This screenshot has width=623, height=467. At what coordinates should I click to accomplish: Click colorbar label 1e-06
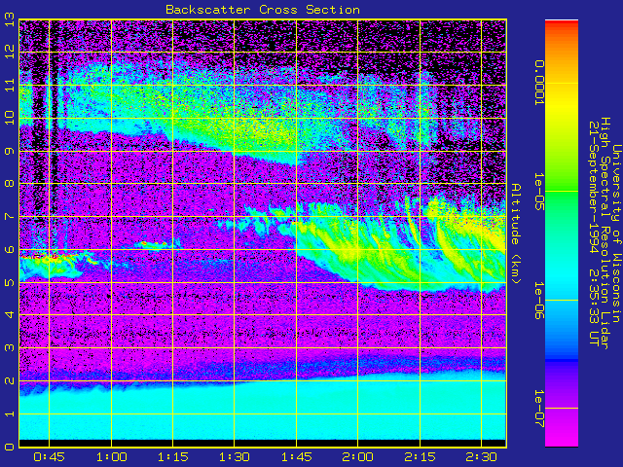538,301
